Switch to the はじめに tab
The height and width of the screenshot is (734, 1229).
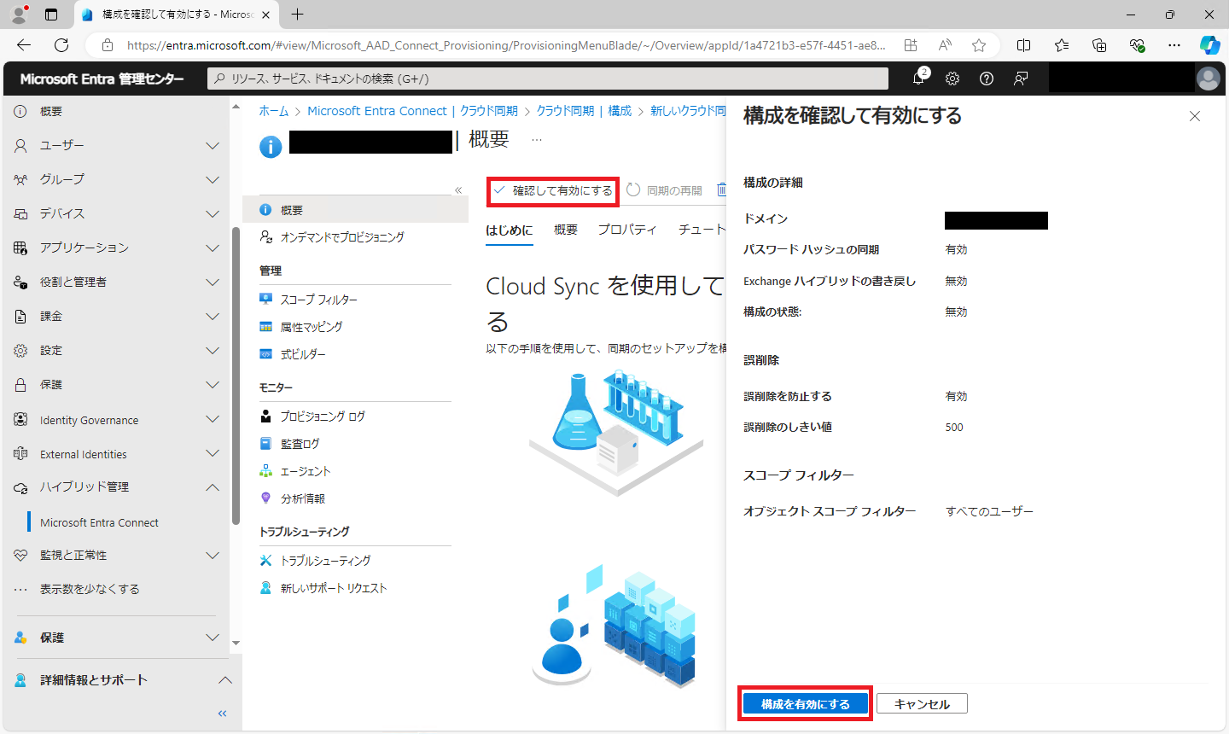(x=510, y=230)
